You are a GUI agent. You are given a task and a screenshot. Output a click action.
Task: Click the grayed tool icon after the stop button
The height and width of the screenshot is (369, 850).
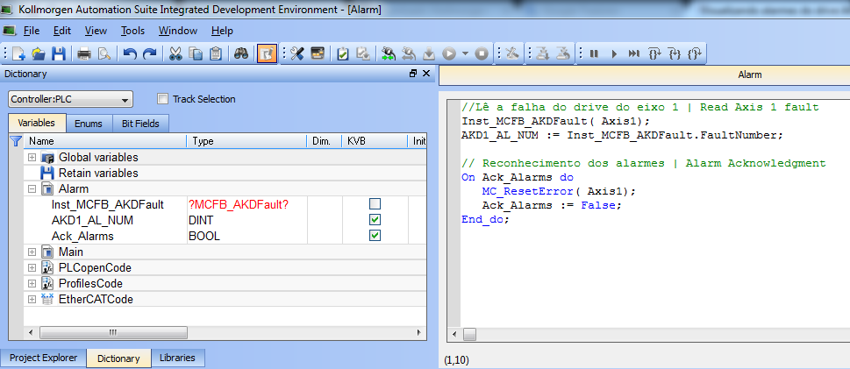[512, 53]
